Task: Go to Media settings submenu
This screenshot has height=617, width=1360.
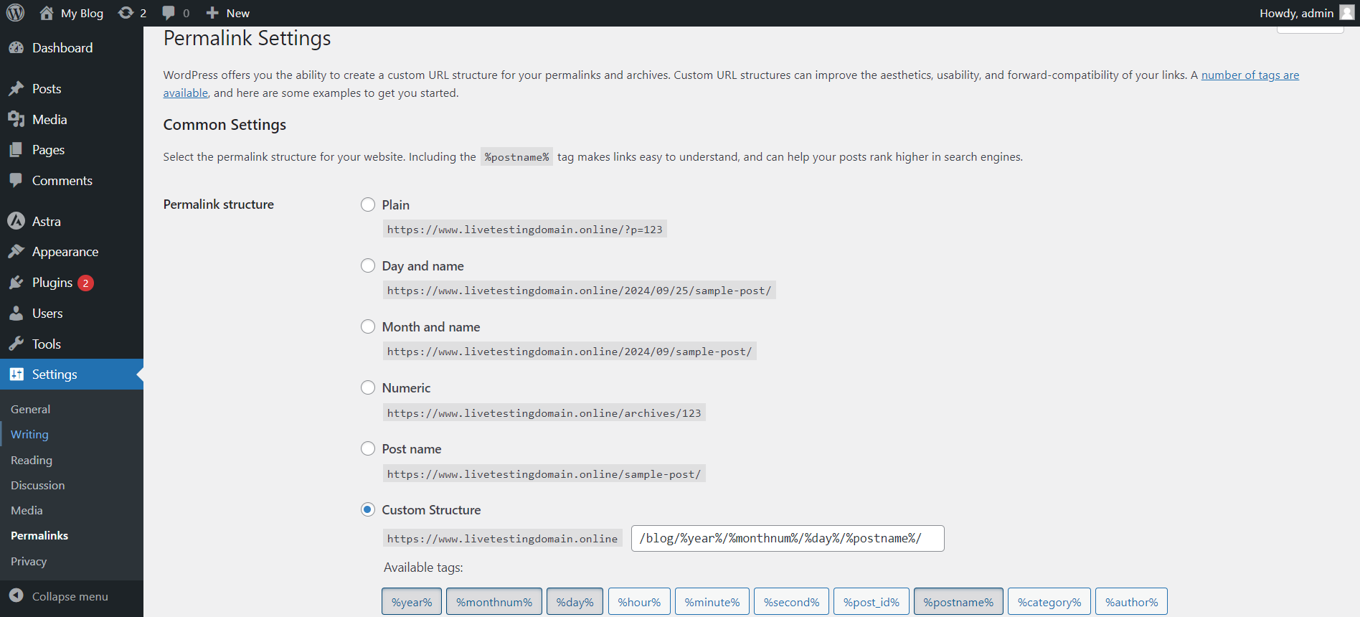Action: (x=27, y=510)
